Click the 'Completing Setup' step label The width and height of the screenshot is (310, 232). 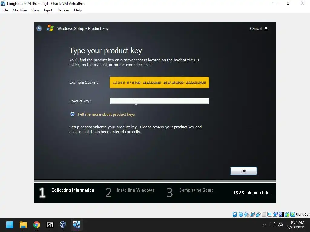click(x=196, y=190)
